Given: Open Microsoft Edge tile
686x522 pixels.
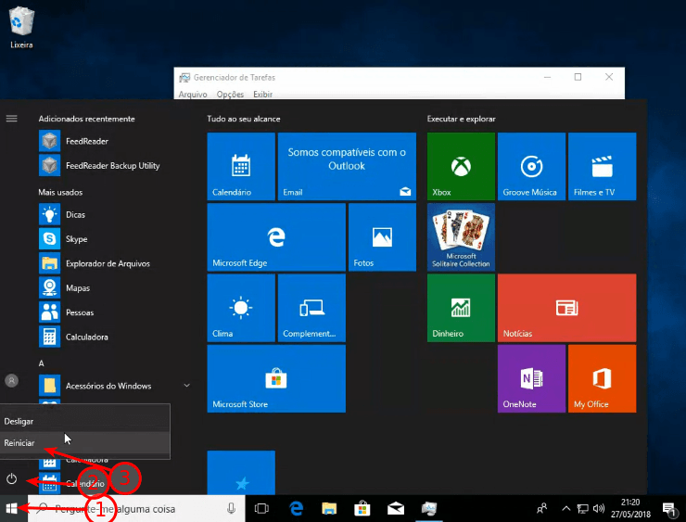Looking at the screenshot, I should [x=275, y=238].
